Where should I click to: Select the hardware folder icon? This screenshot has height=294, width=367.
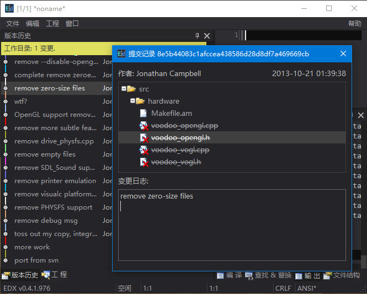click(x=140, y=101)
